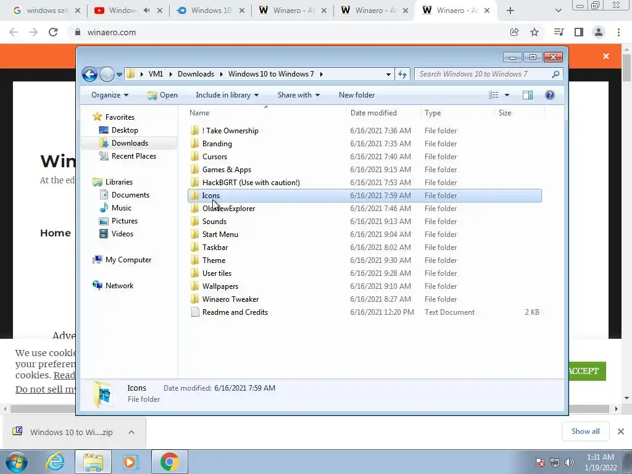Open the Documents library
632x474 pixels.
pyautogui.click(x=130, y=195)
